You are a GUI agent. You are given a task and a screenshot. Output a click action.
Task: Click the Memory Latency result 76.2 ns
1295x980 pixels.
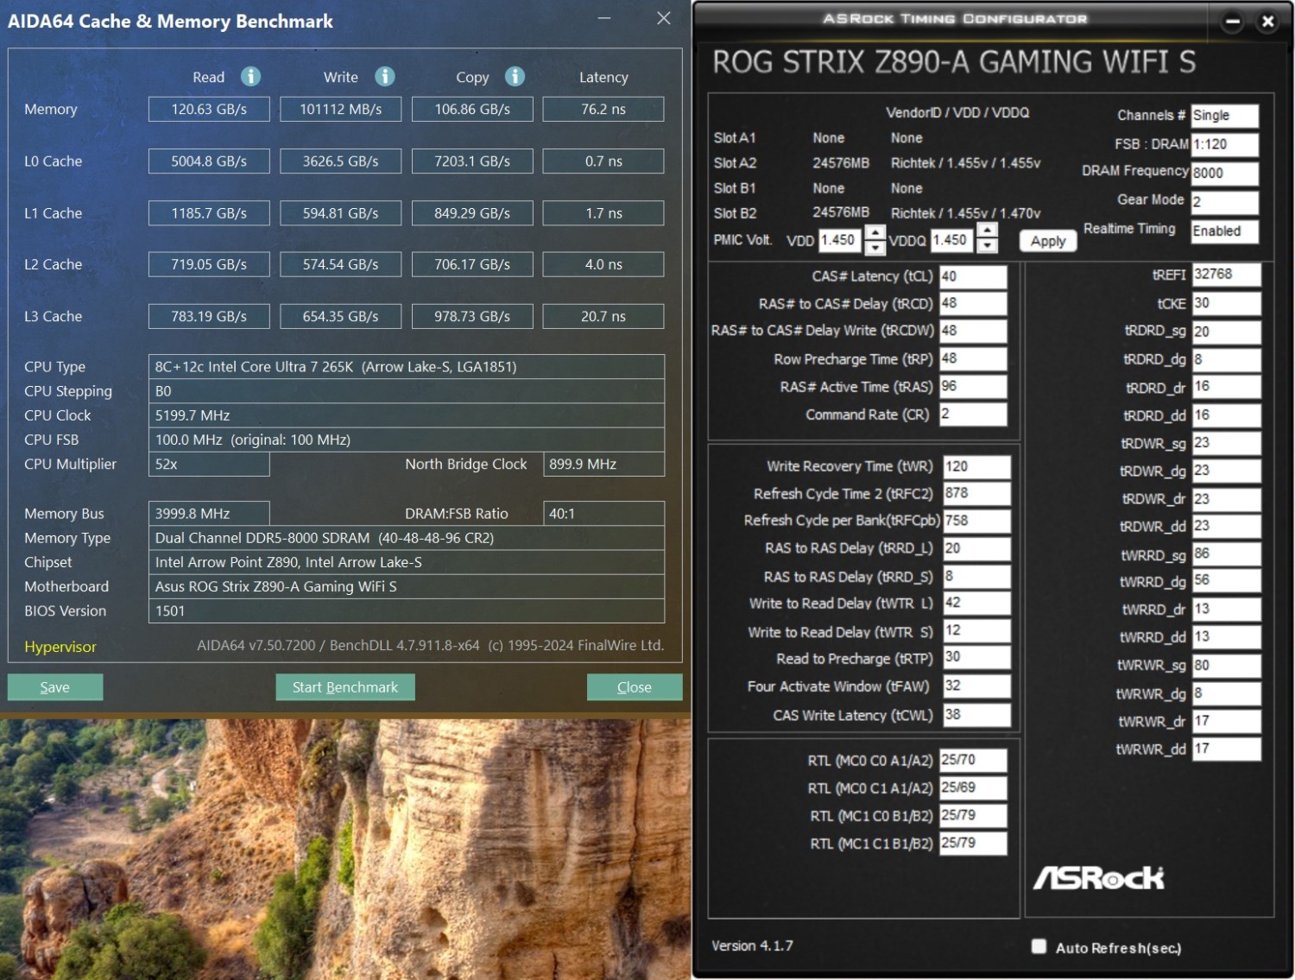point(603,109)
